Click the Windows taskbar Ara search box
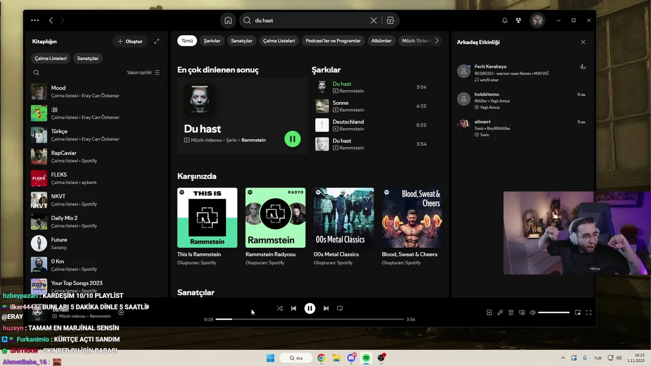The width and height of the screenshot is (651, 366). pyautogui.click(x=295, y=358)
